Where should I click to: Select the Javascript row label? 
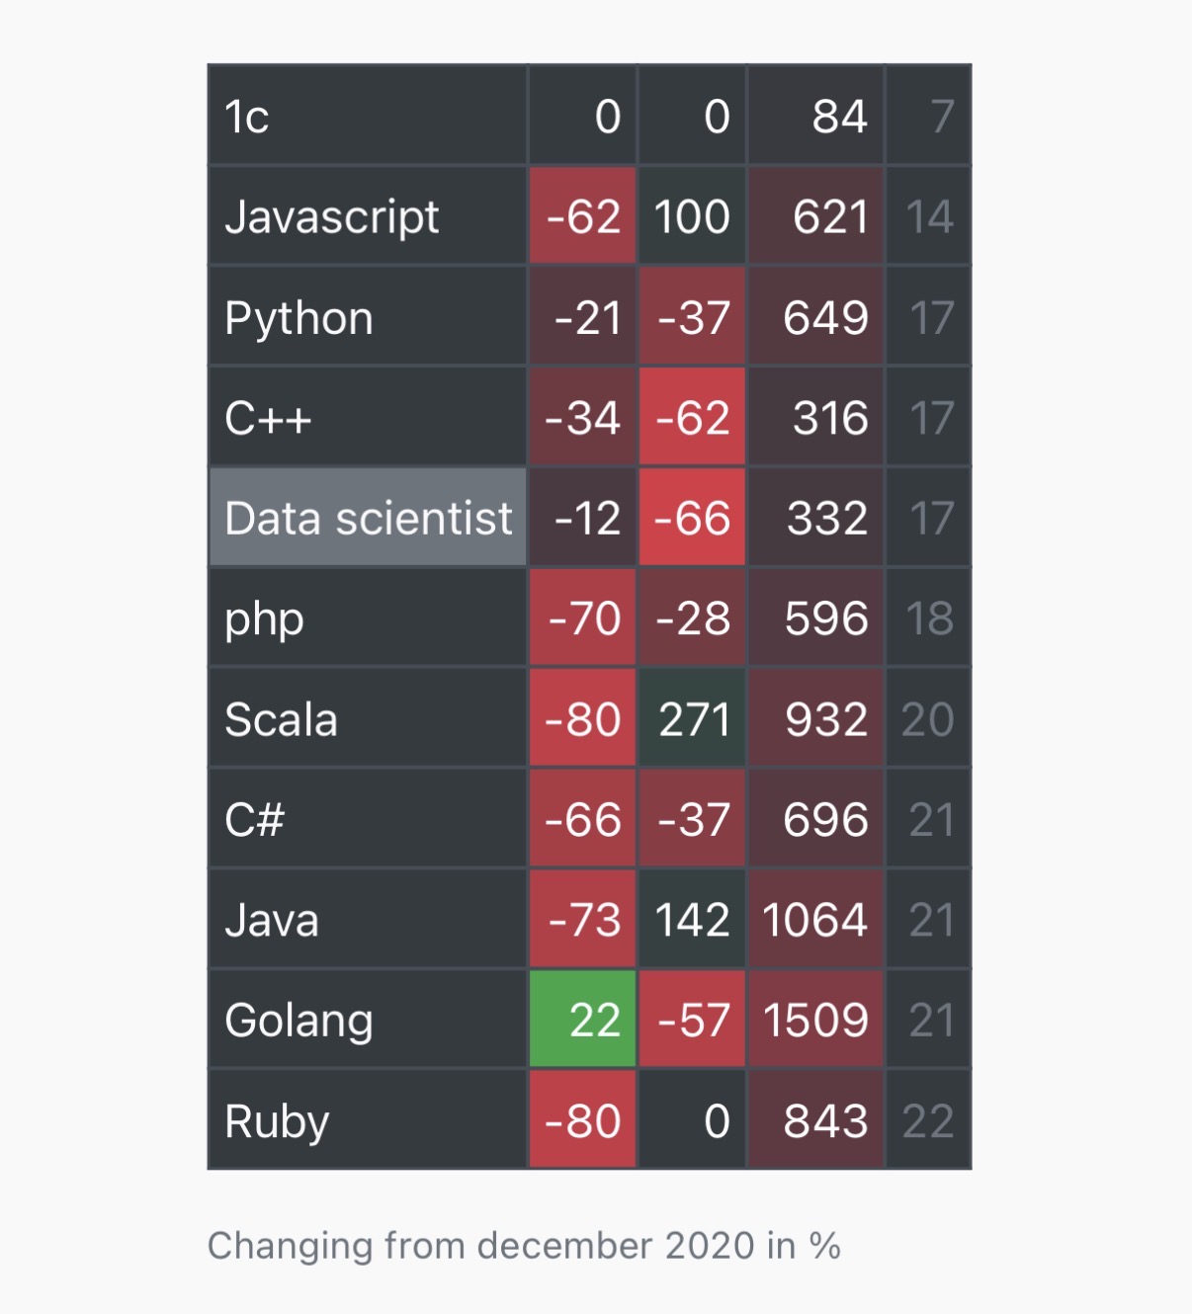[x=332, y=216]
